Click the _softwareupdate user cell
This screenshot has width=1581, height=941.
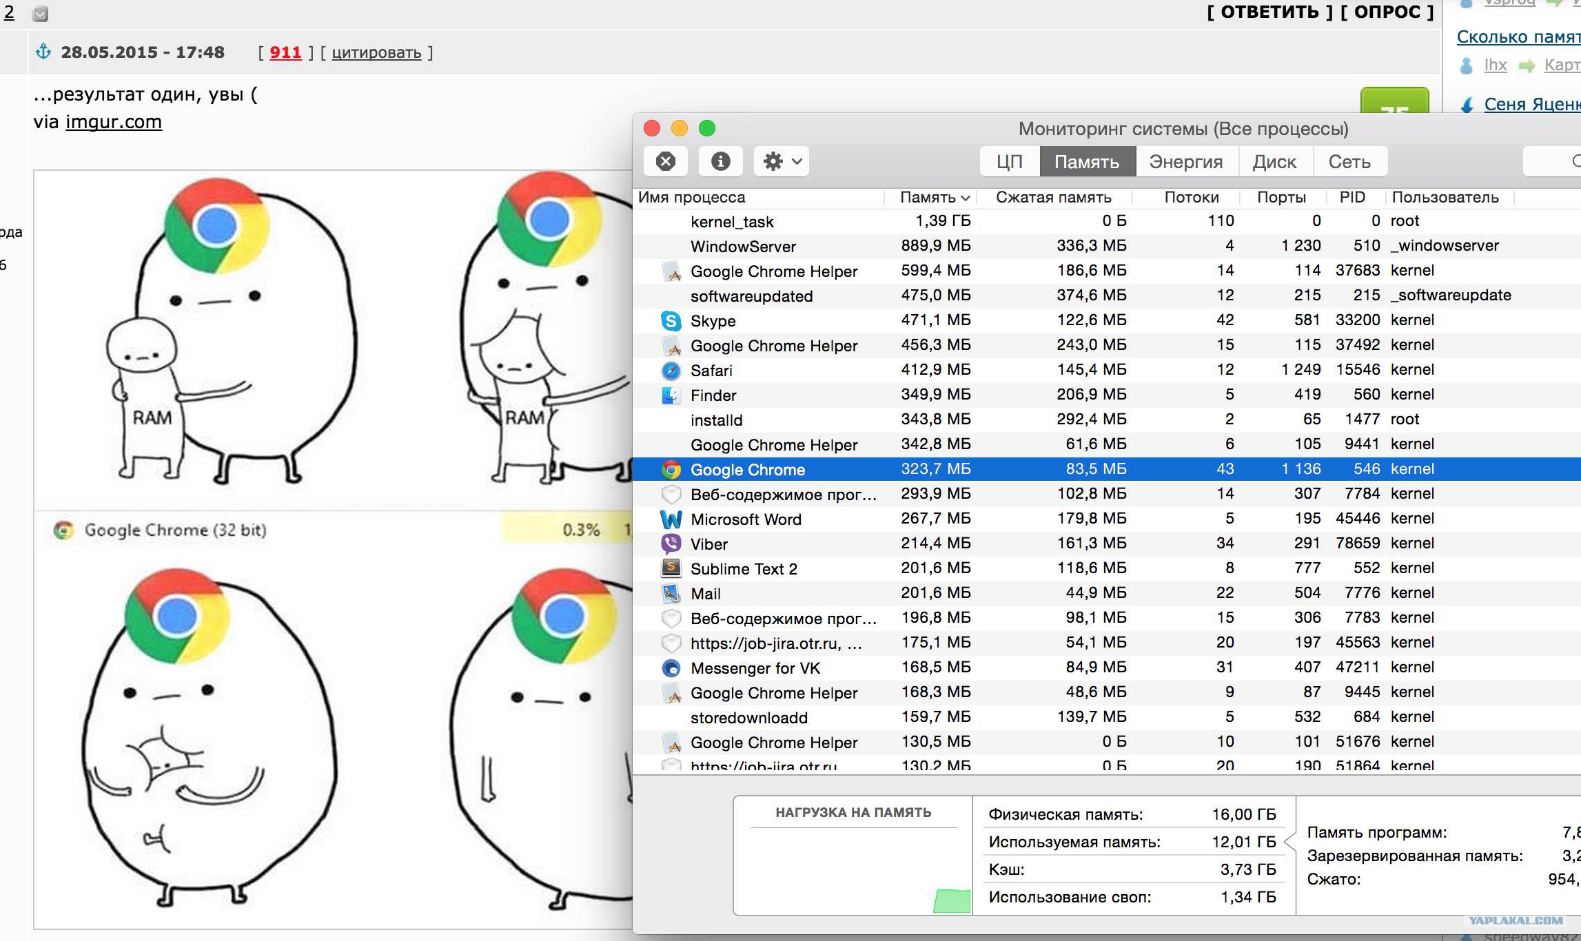click(x=1451, y=296)
